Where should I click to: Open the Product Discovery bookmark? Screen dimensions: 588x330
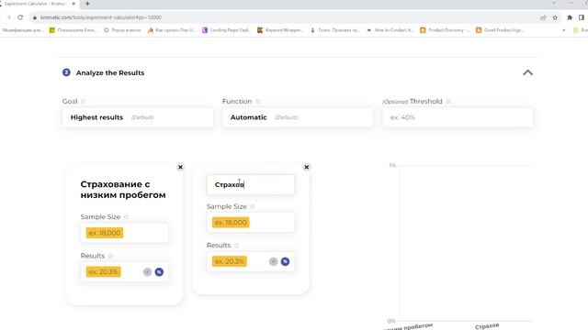click(445, 30)
